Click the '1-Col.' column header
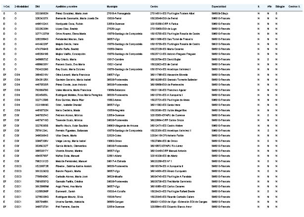 click(x=6, y=6)
